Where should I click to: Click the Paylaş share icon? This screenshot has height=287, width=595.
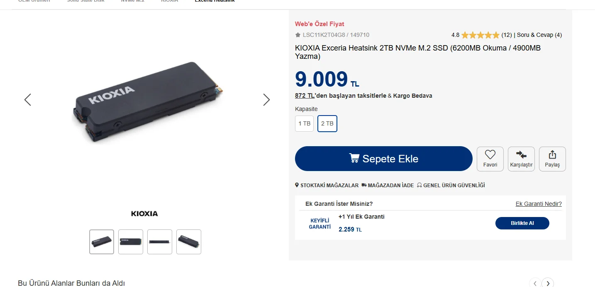[x=552, y=155]
